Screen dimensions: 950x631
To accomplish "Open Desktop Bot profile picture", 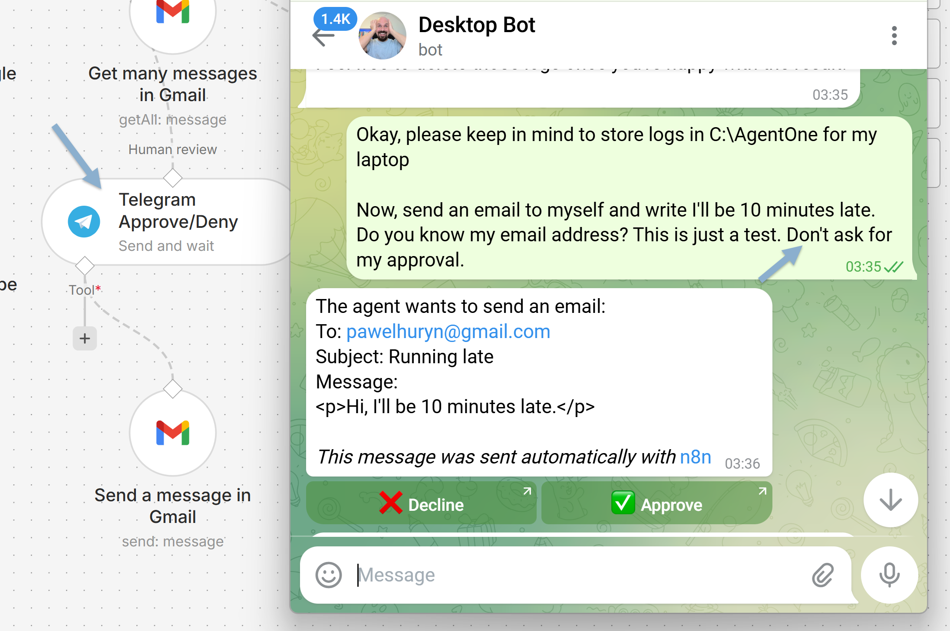I will [x=382, y=36].
